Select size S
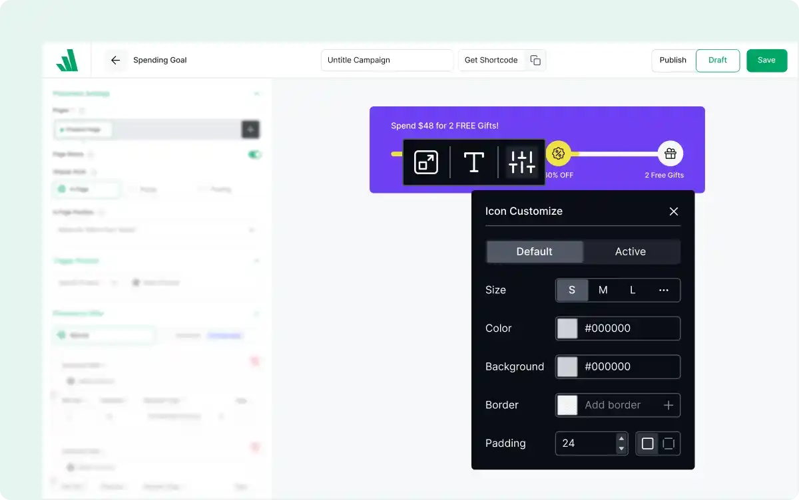The height and width of the screenshot is (500, 799). (572, 290)
